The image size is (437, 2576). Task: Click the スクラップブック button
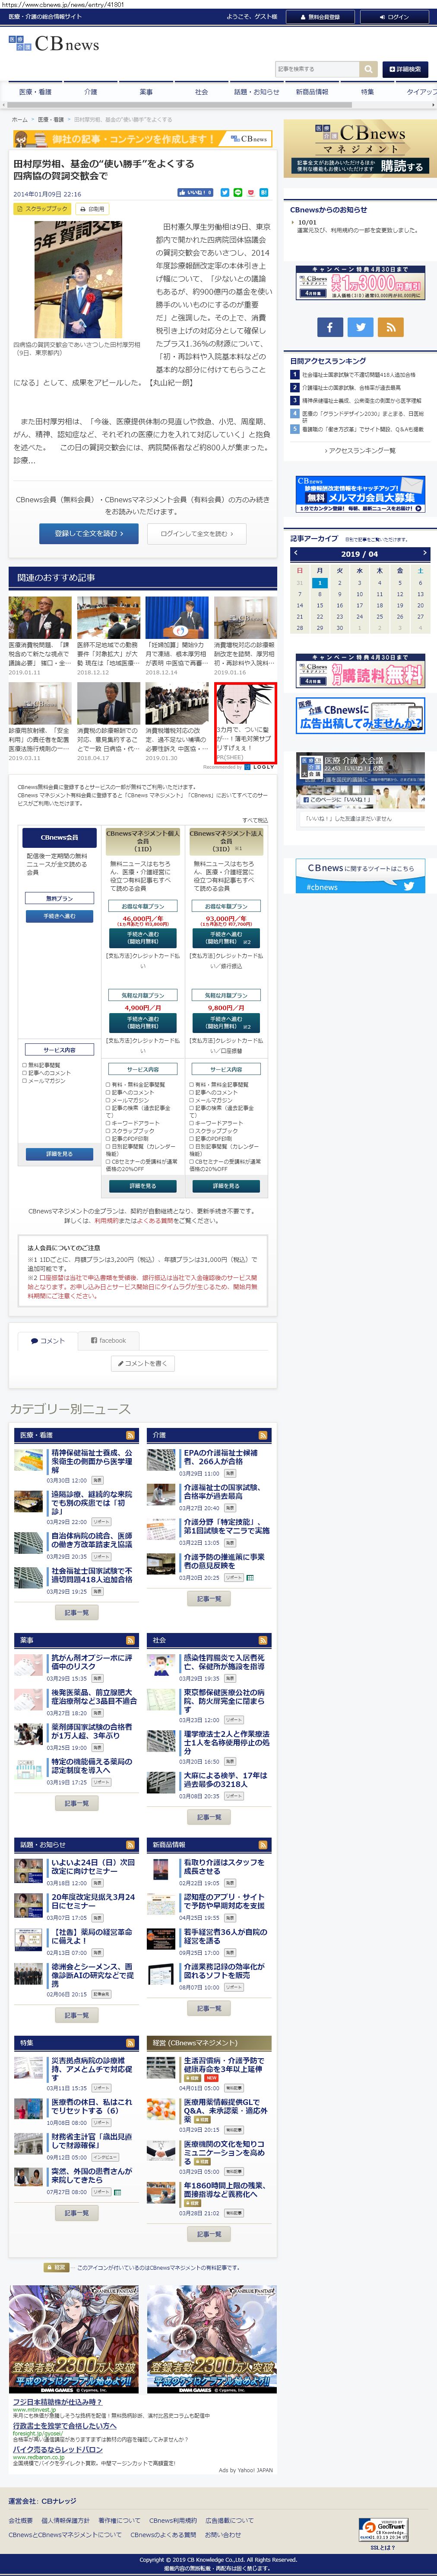click(42, 209)
